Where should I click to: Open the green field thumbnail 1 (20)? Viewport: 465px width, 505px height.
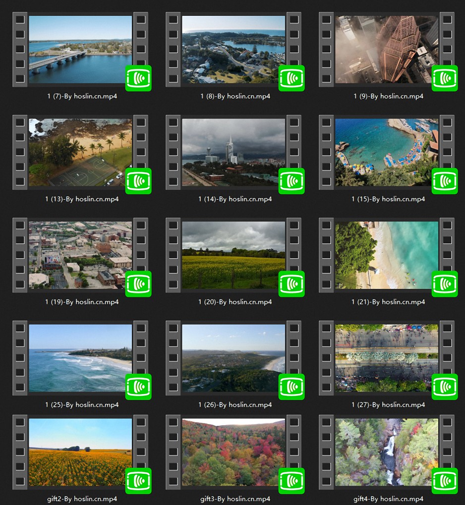tap(233, 255)
